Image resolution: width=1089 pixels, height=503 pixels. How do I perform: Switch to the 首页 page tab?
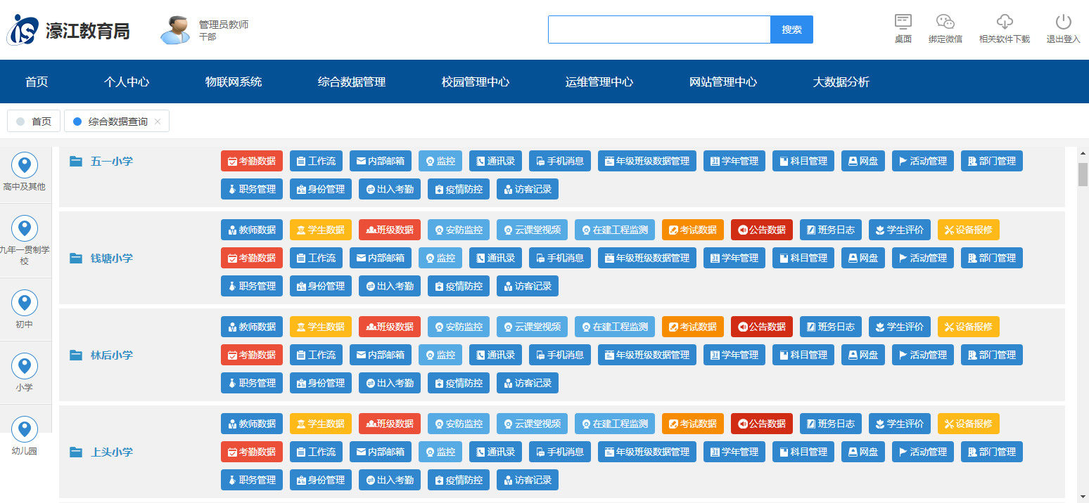coord(34,121)
